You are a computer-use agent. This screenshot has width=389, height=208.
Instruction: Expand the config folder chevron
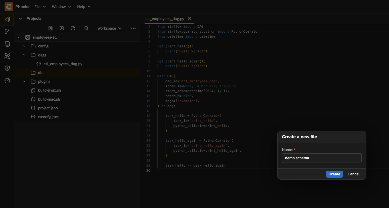24,46
